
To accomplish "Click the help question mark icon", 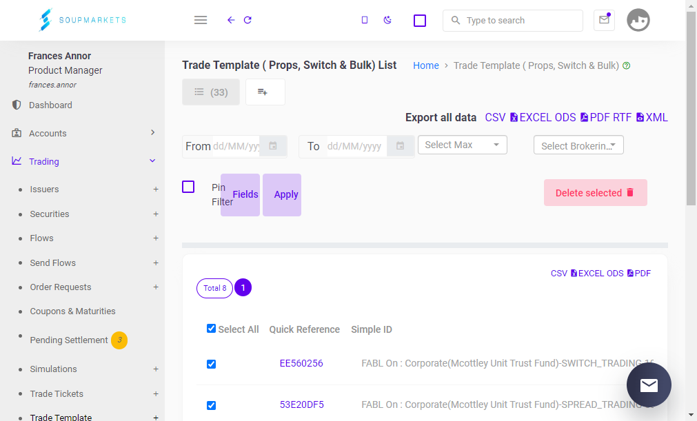I will [626, 65].
